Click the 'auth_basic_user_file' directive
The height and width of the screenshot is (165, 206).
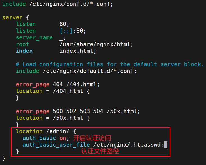pos(56,145)
